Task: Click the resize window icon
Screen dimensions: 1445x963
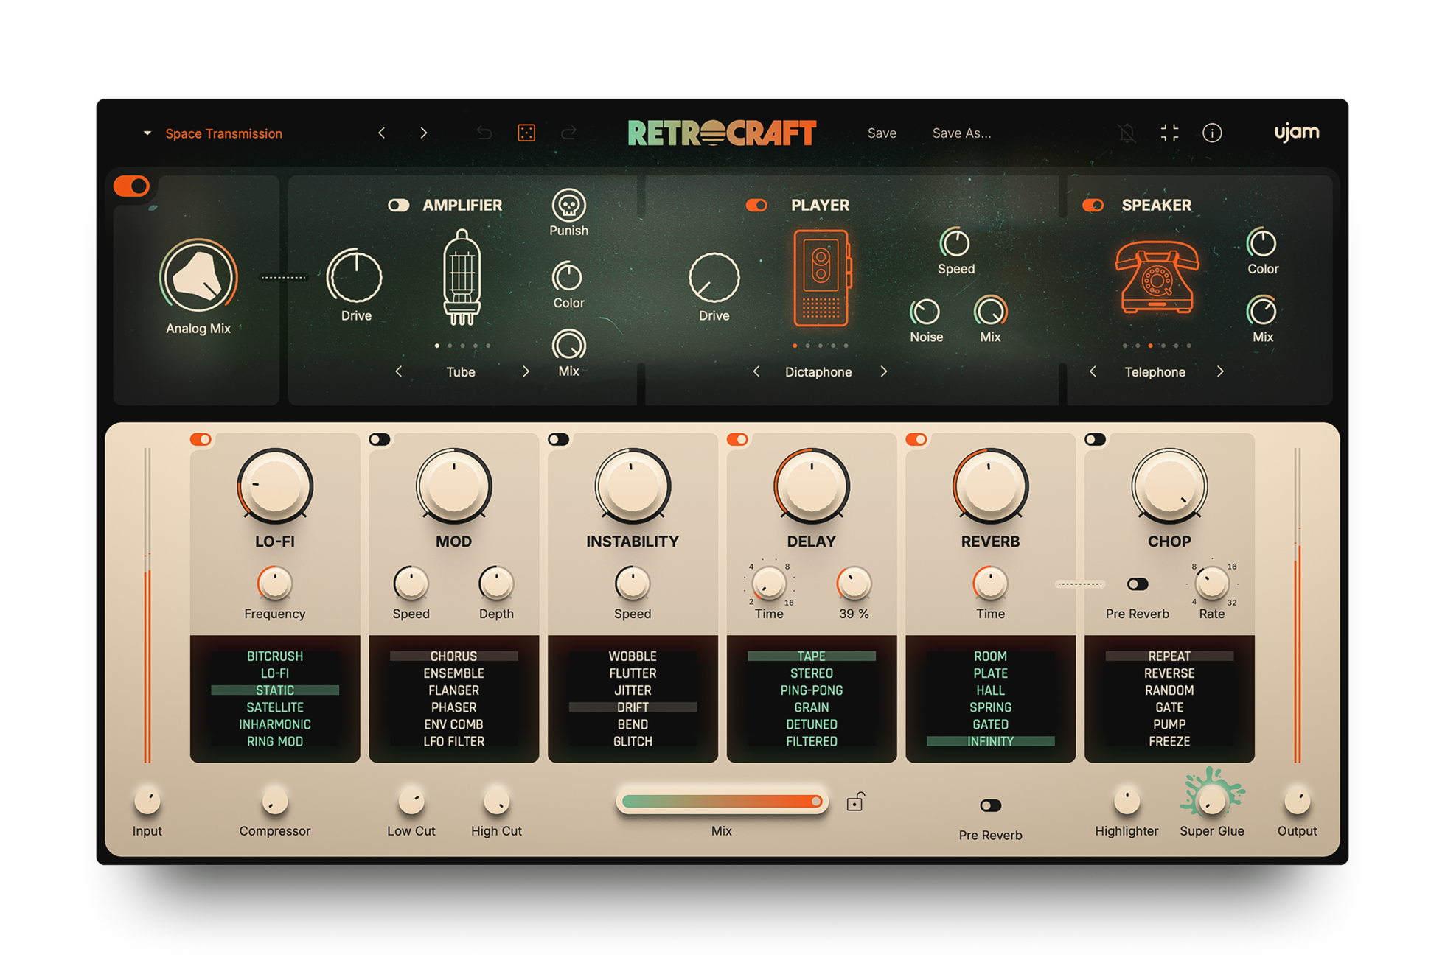Action: click(x=1169, y=133)
